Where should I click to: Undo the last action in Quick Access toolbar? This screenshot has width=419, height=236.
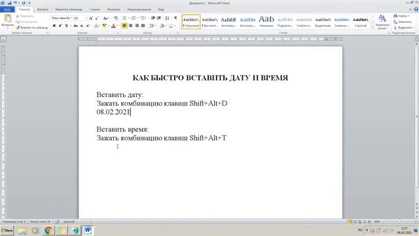[15, 3]
